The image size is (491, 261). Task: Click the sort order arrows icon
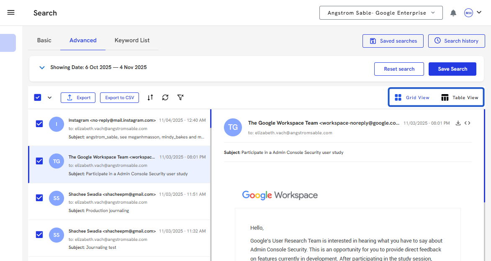[x=150, y=97]
